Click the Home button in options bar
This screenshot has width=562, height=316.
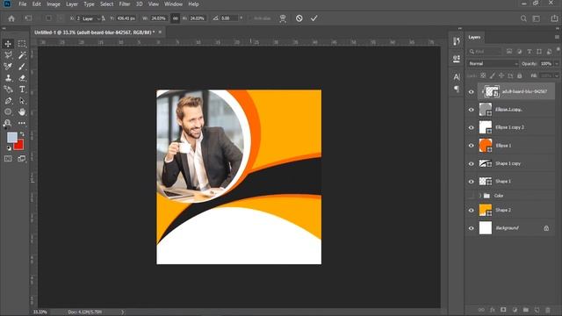(x=11, y=18)
